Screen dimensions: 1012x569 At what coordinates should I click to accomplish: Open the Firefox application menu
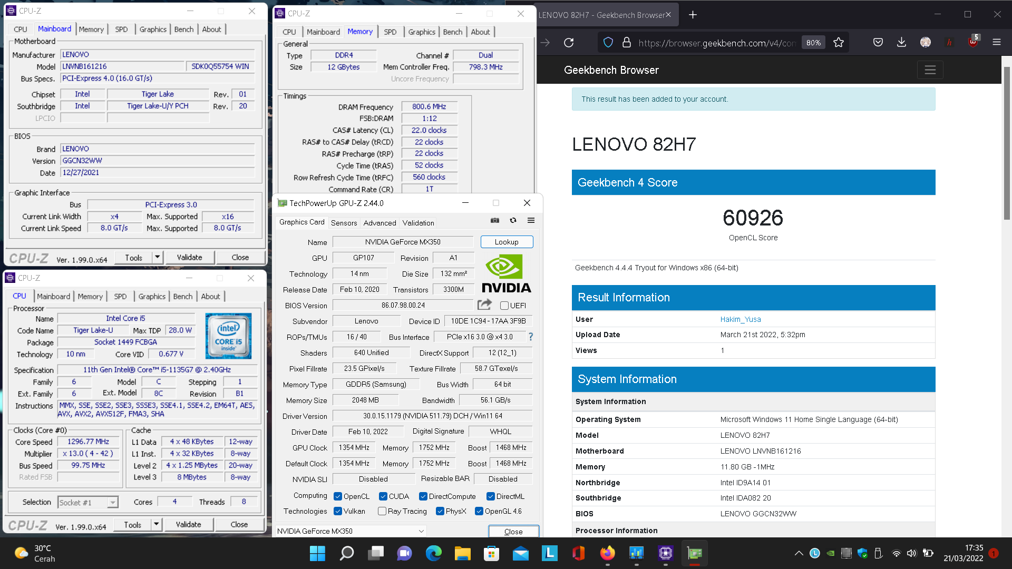pyautogui.click(x=996, y=43)
